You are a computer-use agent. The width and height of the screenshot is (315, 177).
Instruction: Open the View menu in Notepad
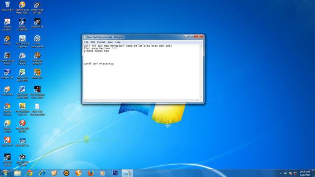click(x=110, y=42)
